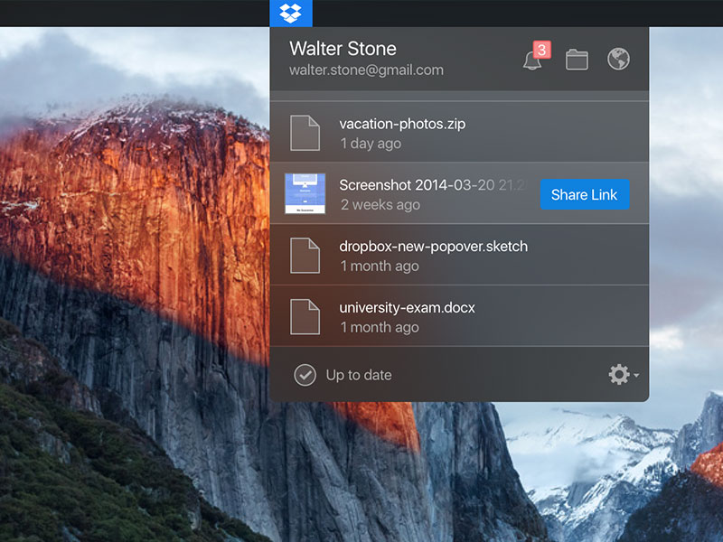
Task: Open settings via the gear icon
Action: pos(619,374)
